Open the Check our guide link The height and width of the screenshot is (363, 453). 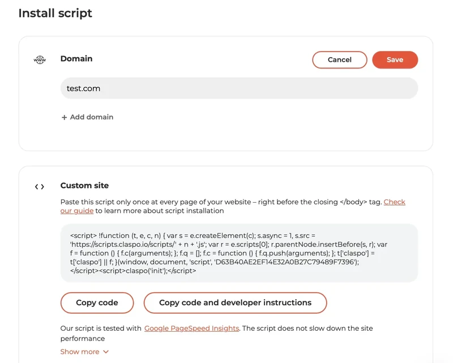coord(394,202)
